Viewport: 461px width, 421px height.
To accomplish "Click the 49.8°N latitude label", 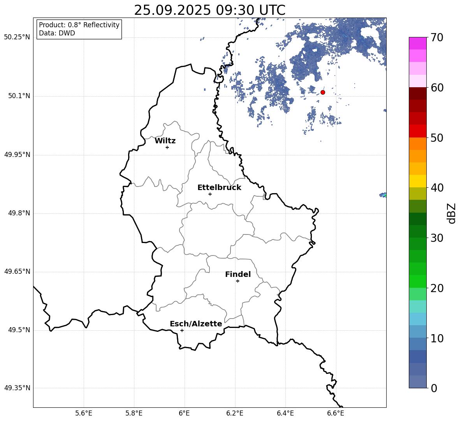I will 19,213.
